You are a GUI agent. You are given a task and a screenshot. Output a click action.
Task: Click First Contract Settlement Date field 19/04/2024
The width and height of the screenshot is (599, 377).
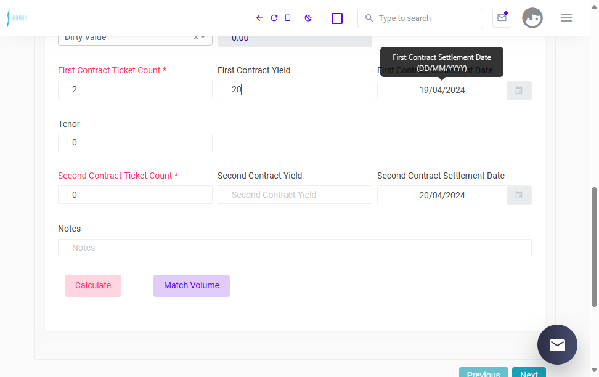click(x=442, y=90)
